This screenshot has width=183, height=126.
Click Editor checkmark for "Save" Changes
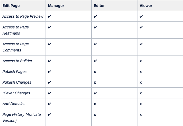[x=95, y=93]
